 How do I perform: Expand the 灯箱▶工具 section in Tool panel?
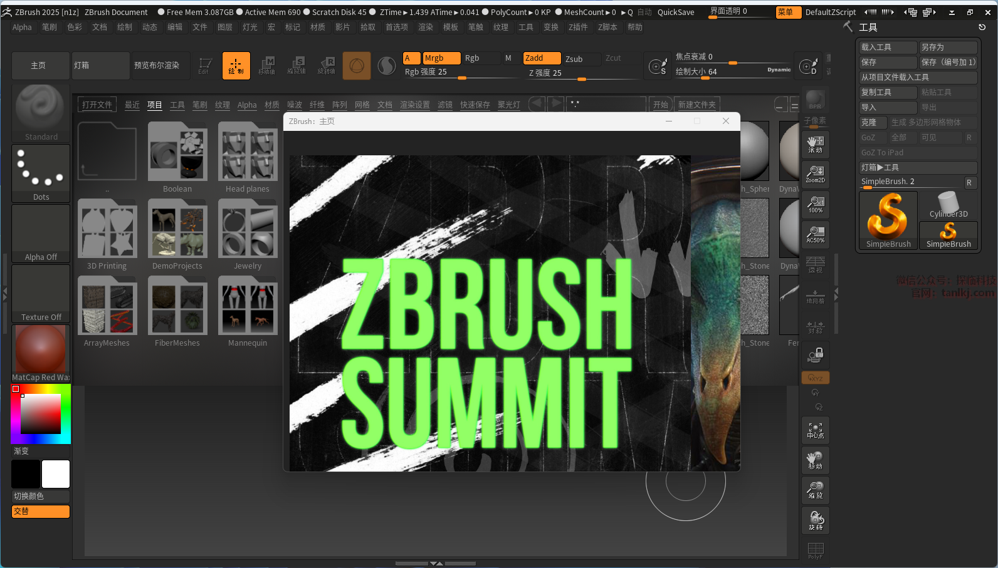(917, 167)
